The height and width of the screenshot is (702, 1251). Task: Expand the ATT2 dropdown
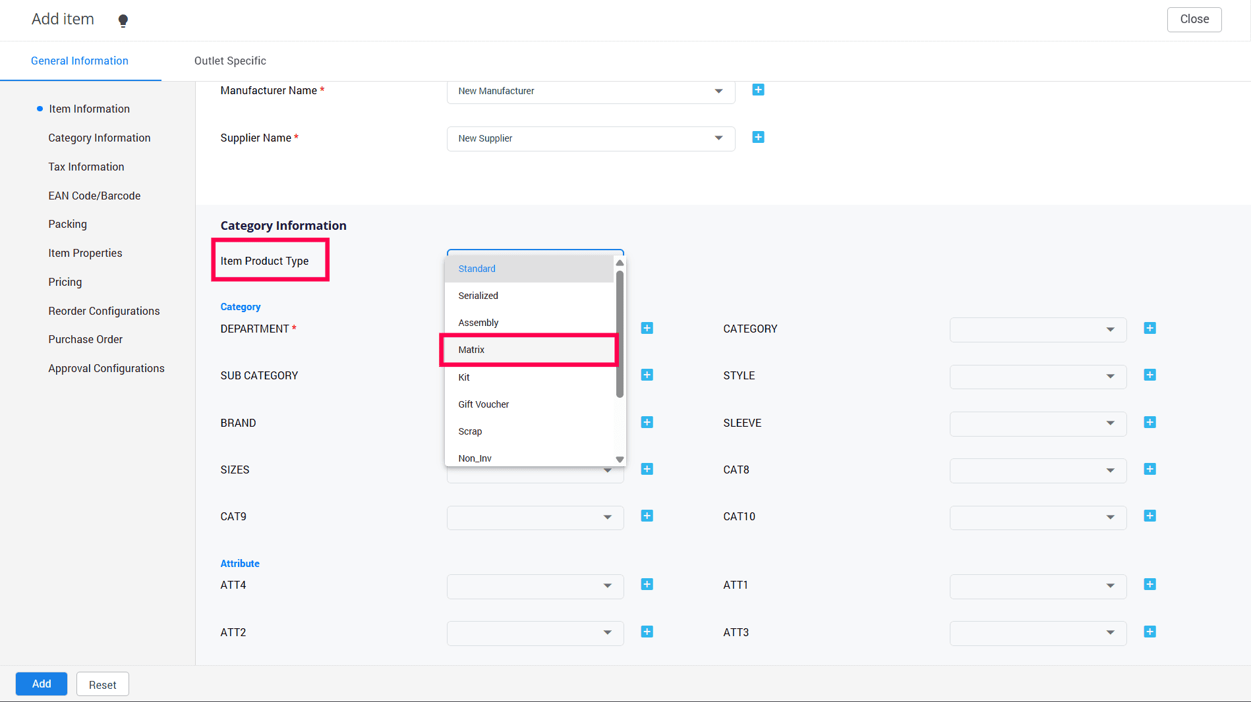(x=535, y=633)
